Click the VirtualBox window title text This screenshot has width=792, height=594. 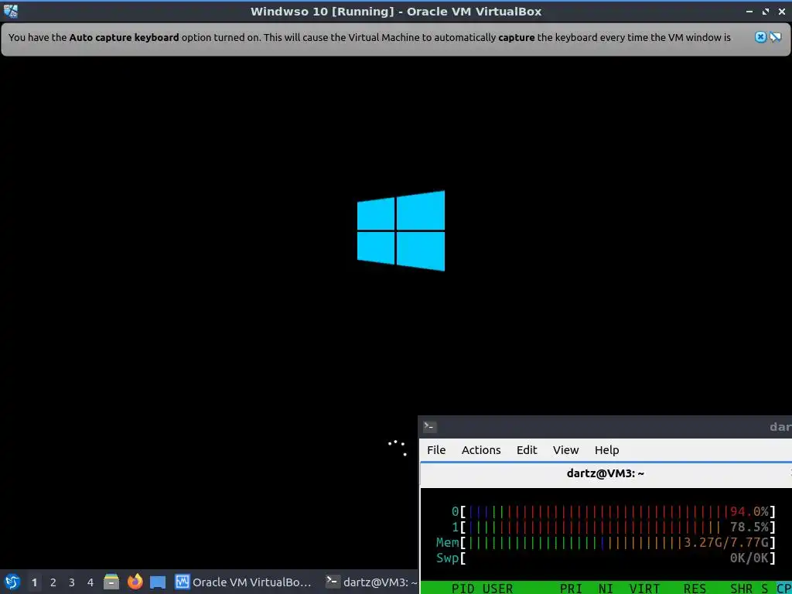point(396,11)
